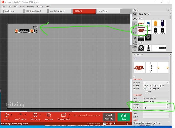The height and width of the screenshot is (128, 175).
Task: Open the Core Parts bin options menu
Action: tap(170, 14)
